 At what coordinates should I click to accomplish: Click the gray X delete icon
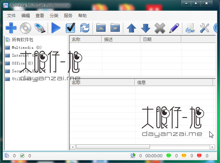[x=160, y=28]
